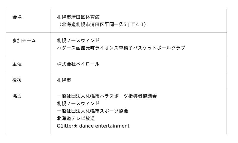Image resolution: width=238 pixels, height=143 pixels.
Task: Select 一般社団法人札幌市スポーツ協会
Action: coord(93,111)
